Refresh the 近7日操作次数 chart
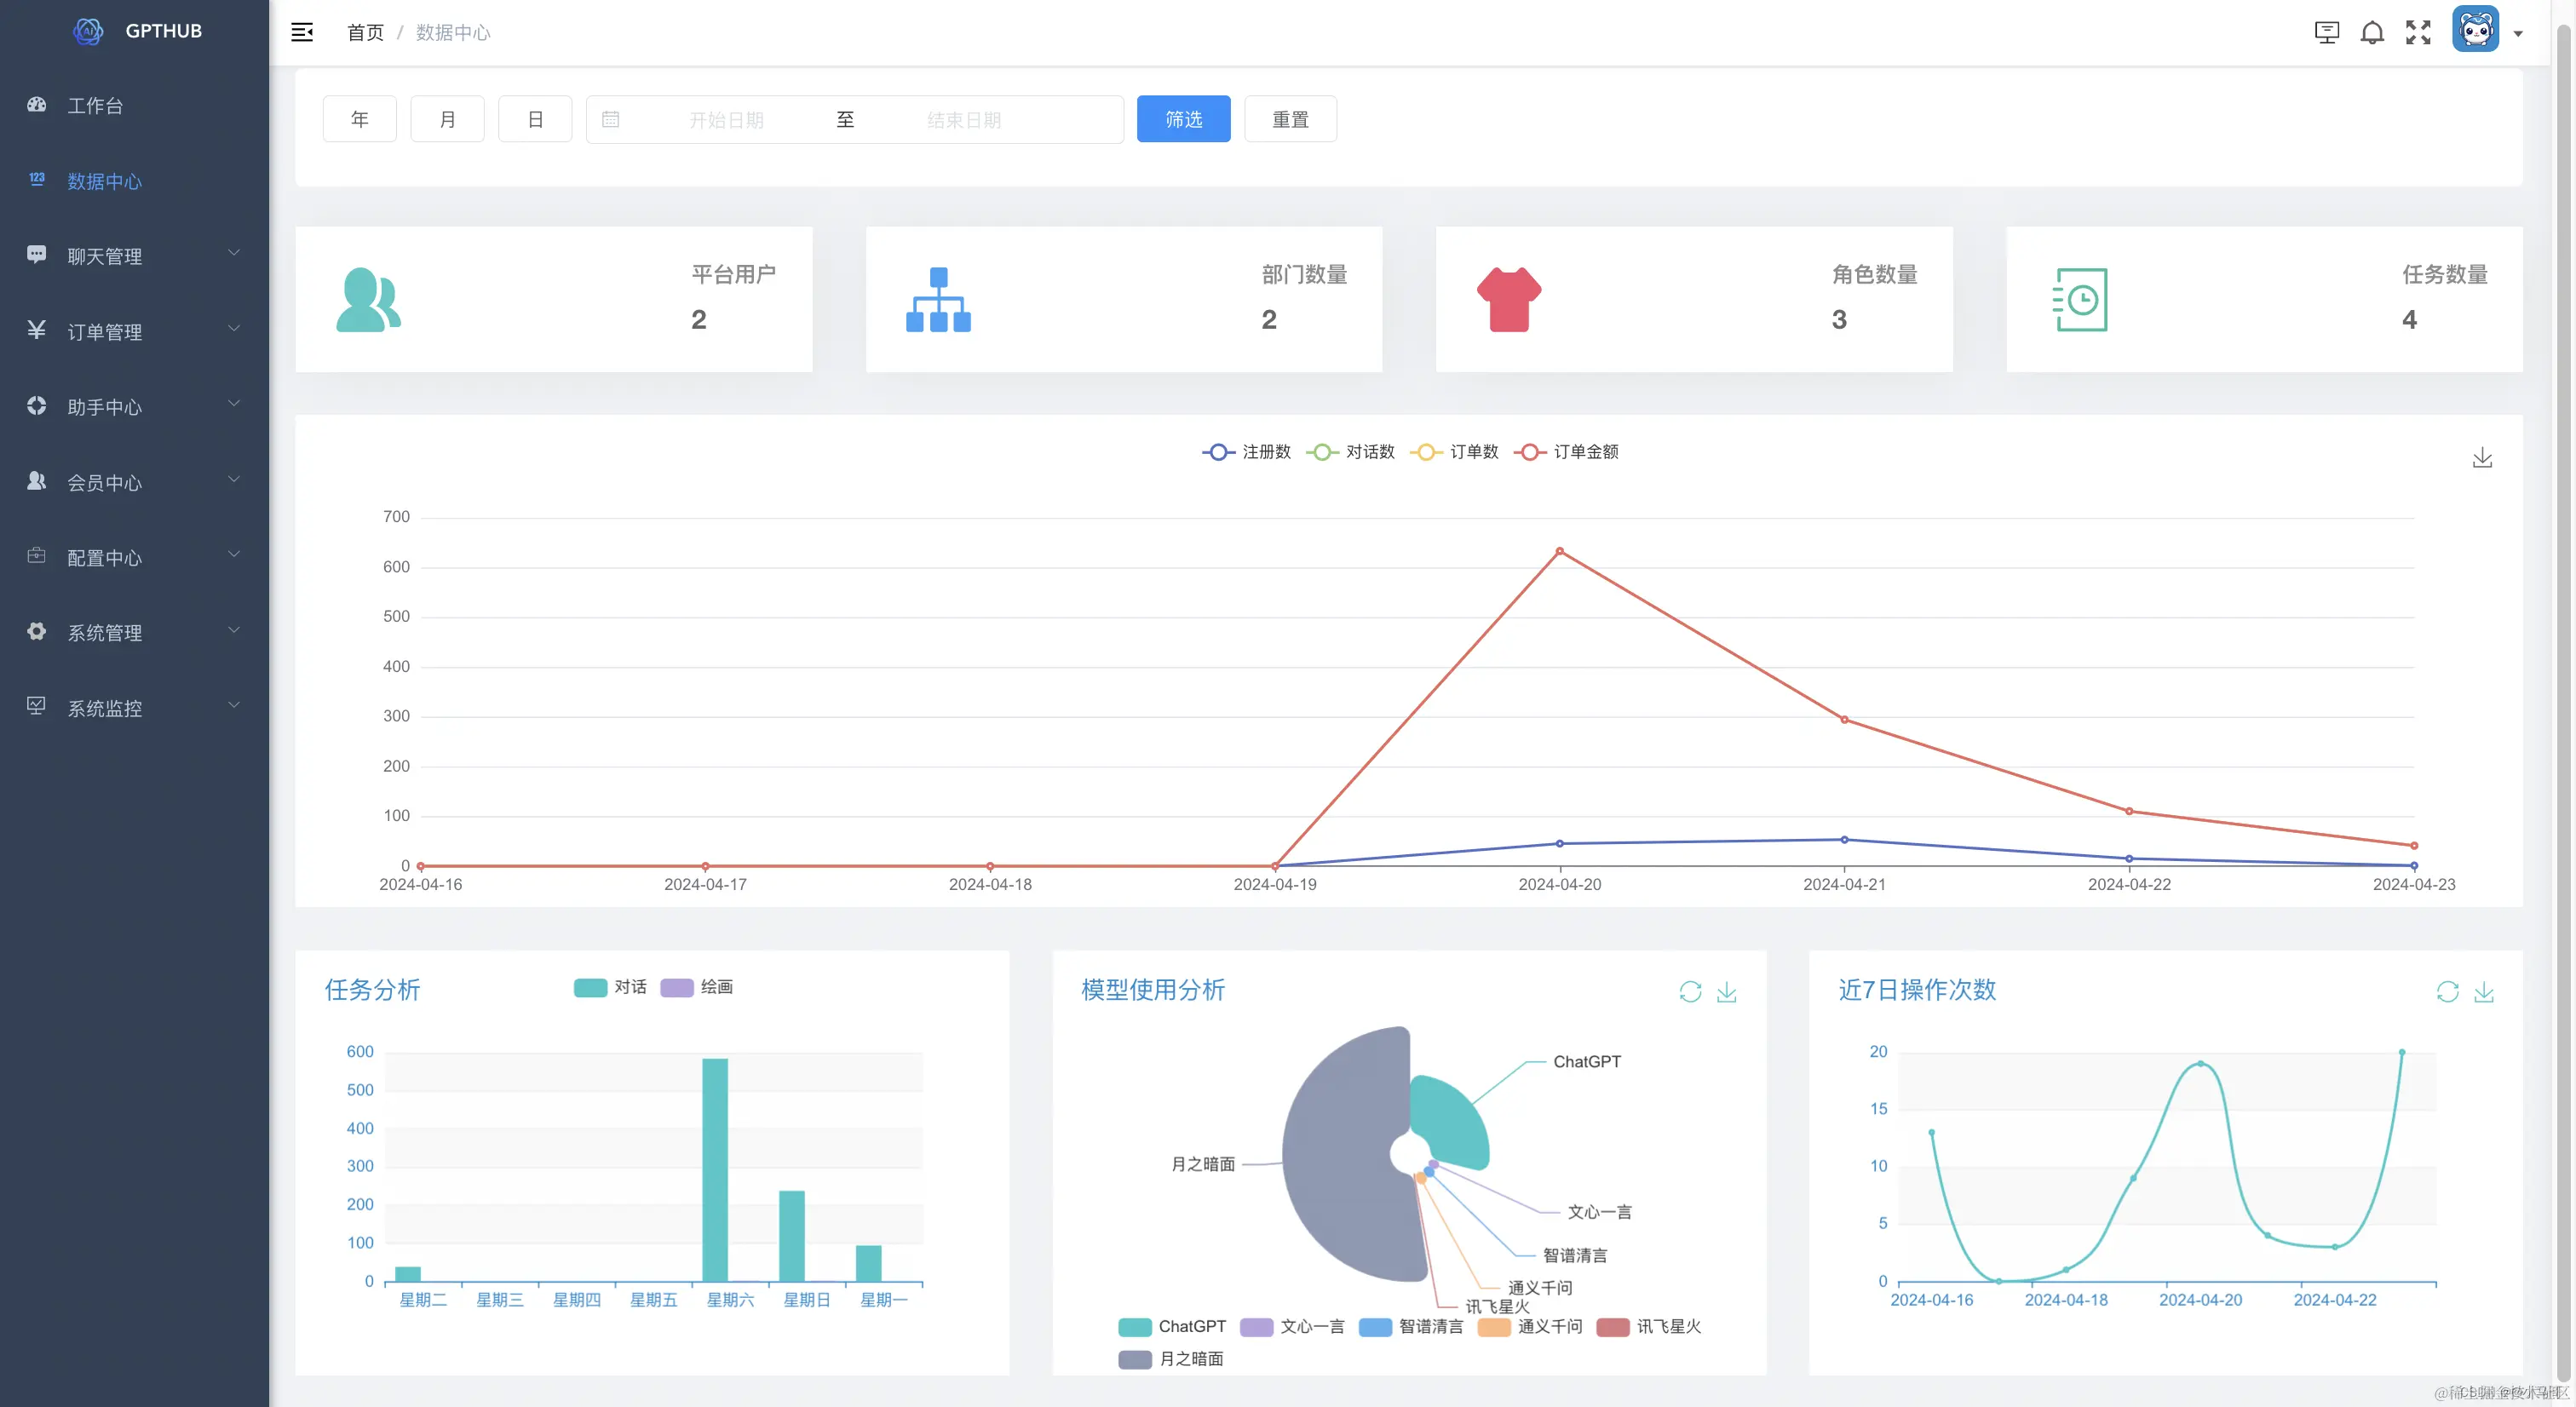This screenshot has width=2576, height=1407. (x=2447, y=992)
